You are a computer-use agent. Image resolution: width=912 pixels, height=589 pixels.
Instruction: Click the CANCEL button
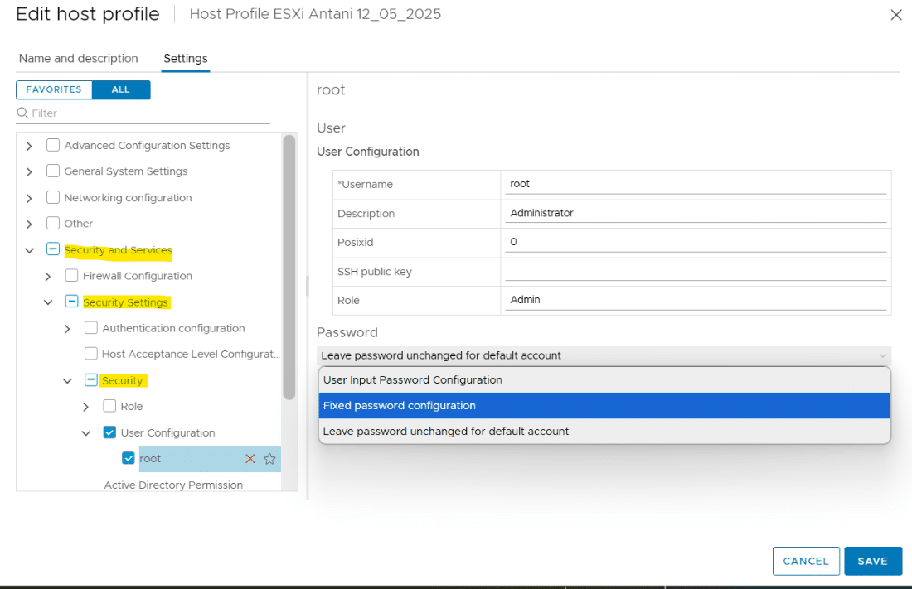click(806, 561)
